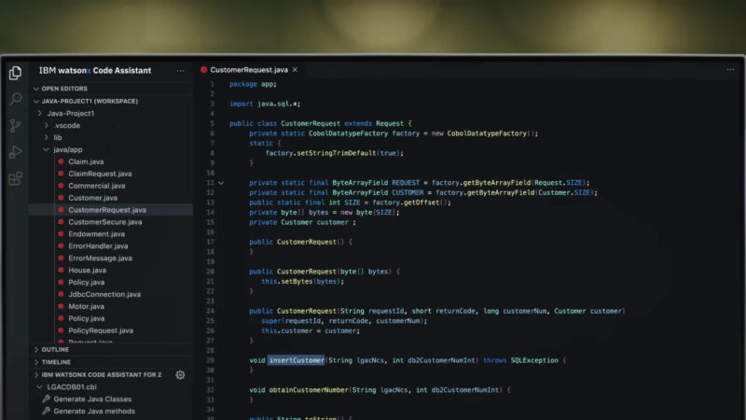Image resolution: width=746 pixels, height=420 pixels.
Task: Click the gear icon in watsonx panel
Action: click(x=180, y=374)
